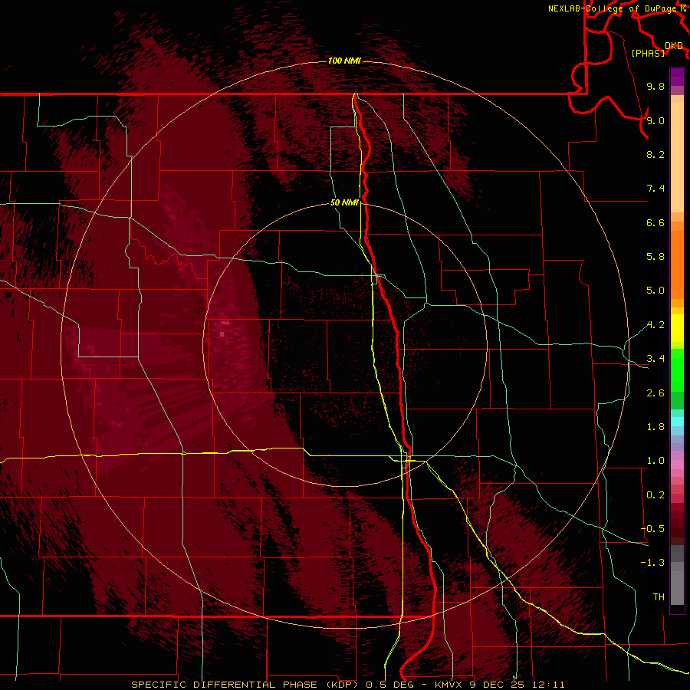Screen dimensions: 690x690
Task: Click the -0.5 legend value
Action: [652, 529]
